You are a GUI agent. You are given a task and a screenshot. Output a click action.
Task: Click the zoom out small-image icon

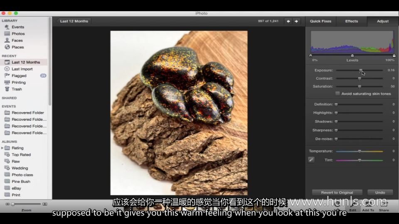tap(7, 204)
